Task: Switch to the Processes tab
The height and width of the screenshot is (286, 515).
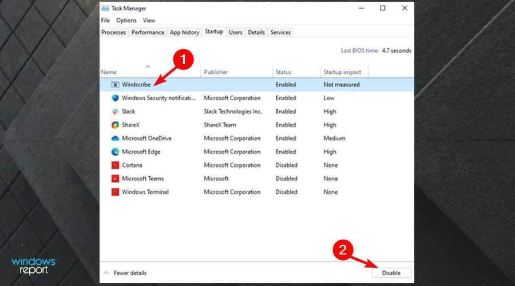Action: point(114,32)
